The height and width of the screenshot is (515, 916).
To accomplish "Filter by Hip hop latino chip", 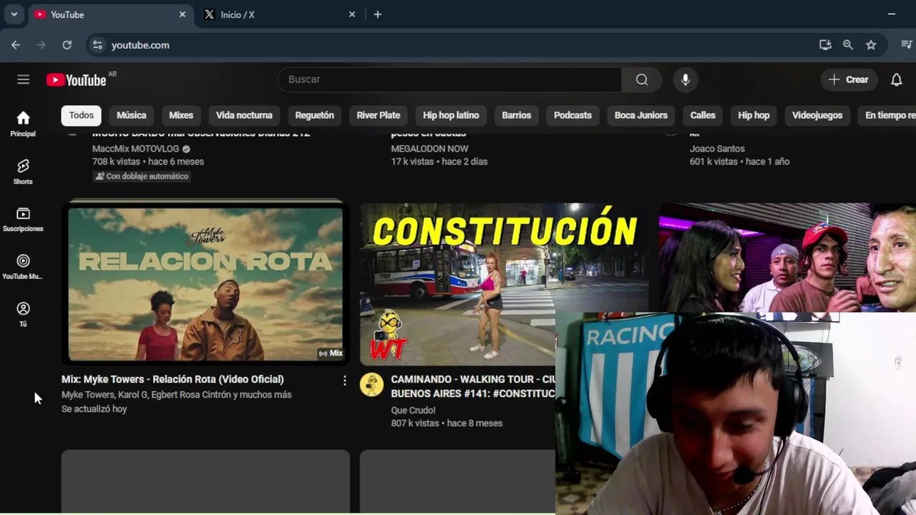I will point(451,115).
